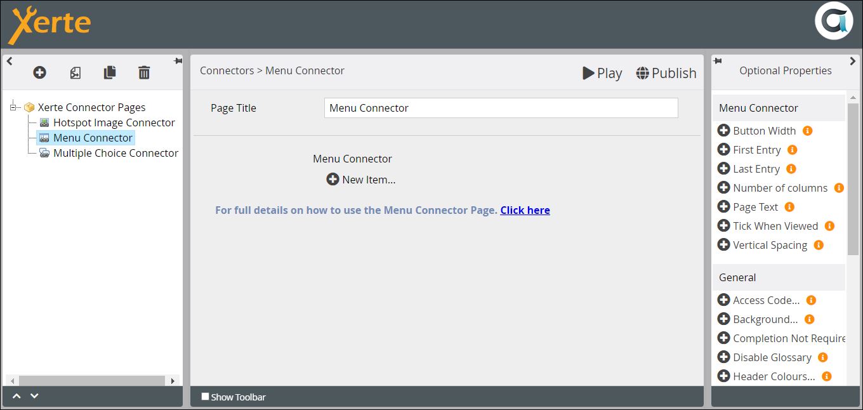This screenshot has height=410, width=863.
Task: Add the First Entry optional property
Action: [723, 149]
